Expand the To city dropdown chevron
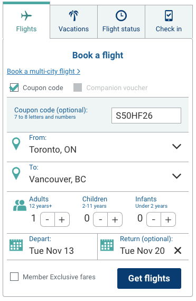Image resolution: width=196 pixels, height=301 pixels. coord(176,176)
